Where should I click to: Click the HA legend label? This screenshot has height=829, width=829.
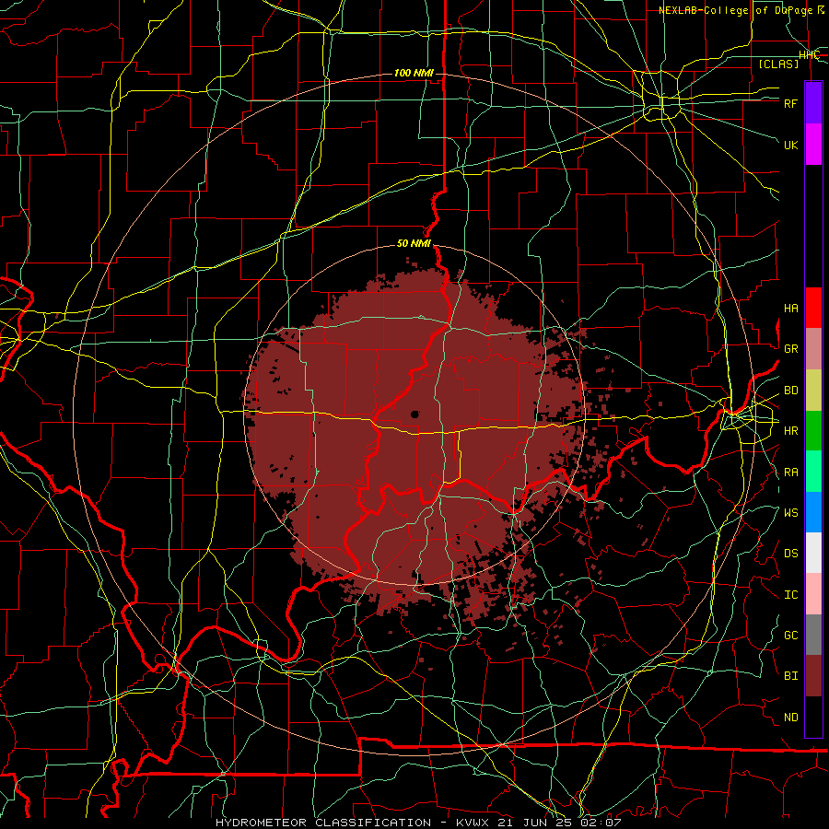tap(791, 309)
